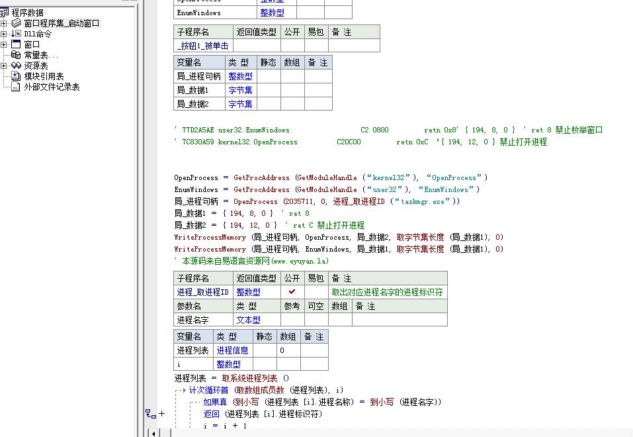Click 字节集 type of 局_数据2
Viewport: 633px width, 437px height.
pyautogui.click(x=241, y=104)
